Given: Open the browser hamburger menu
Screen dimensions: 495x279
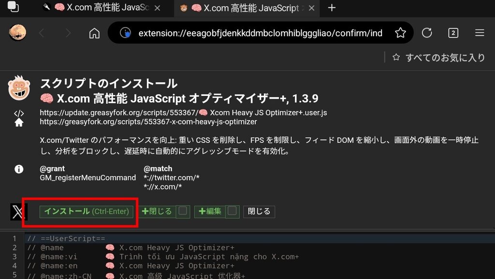Looking at the screenshot, I should point(480,33).
